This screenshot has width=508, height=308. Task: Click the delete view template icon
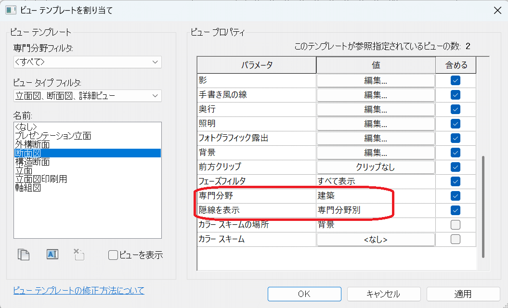click(78, 255)
